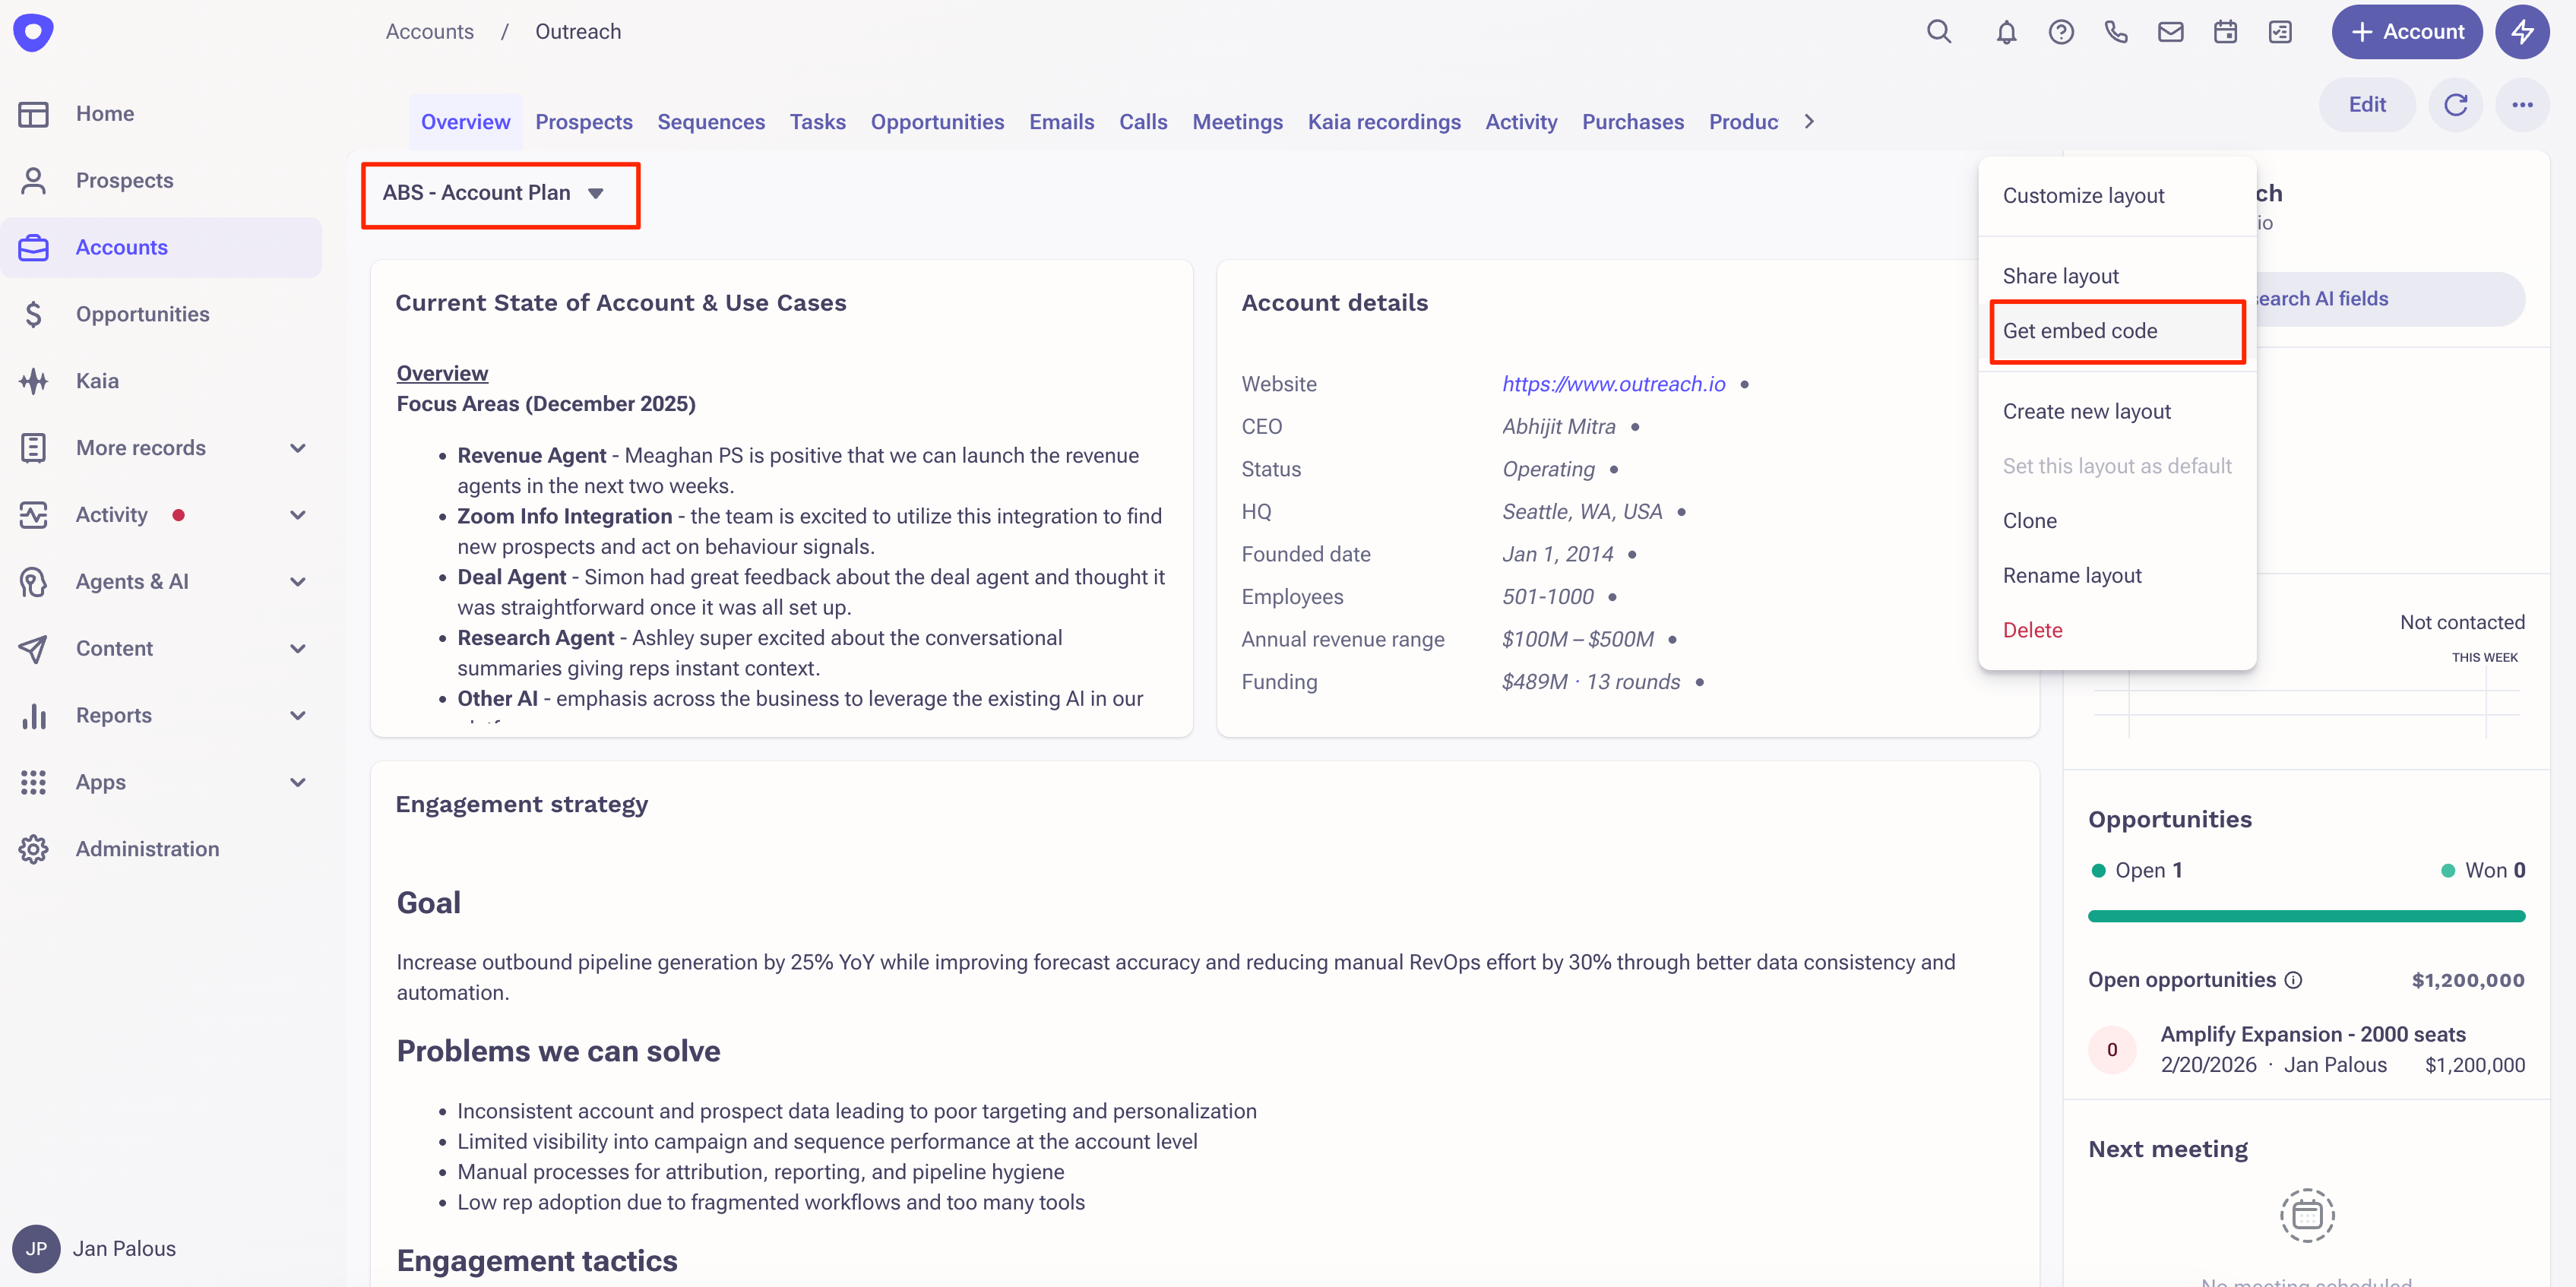Choose Delete from the layout menu
2576x1287 pixels.
pos(2032,630)
